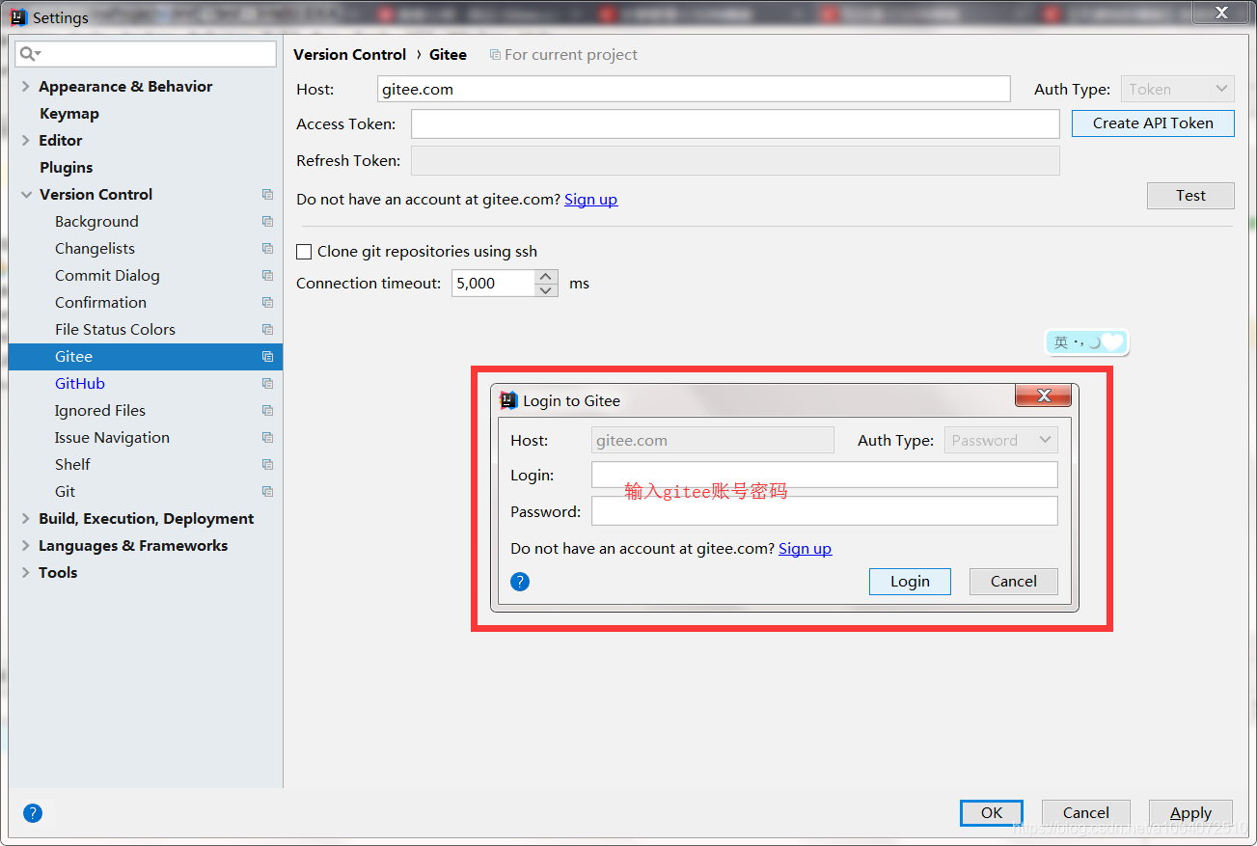The height and width of the screenshot is (846, 1257).
Task: Focus the Password field in dialog
Action: [x=825, y=511]
